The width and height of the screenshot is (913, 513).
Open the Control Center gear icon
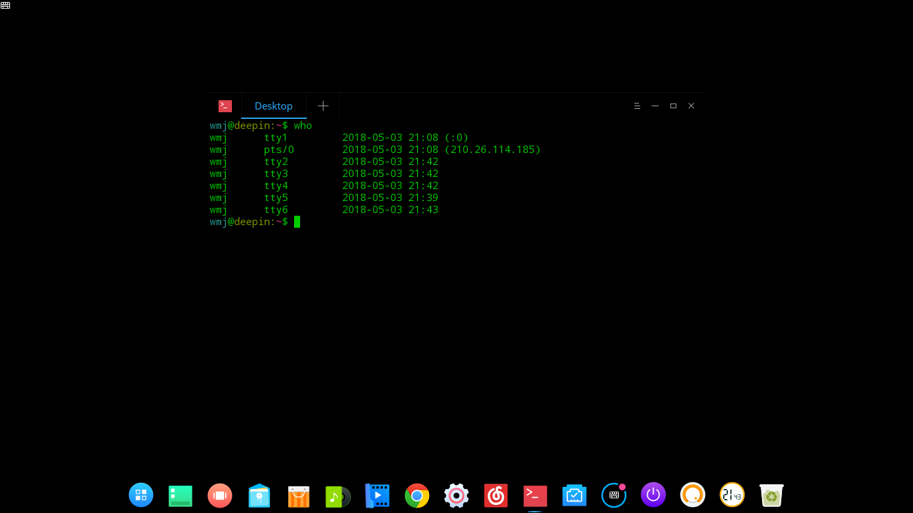coord(456,496)
